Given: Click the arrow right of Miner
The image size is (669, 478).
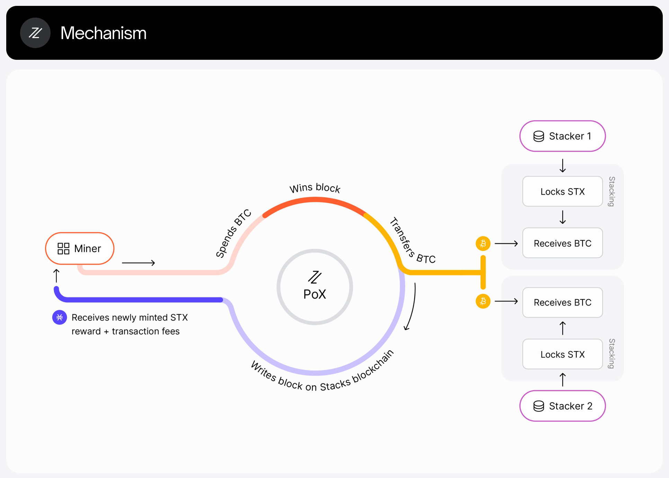Looking at the screenshot, I should 138,263.
